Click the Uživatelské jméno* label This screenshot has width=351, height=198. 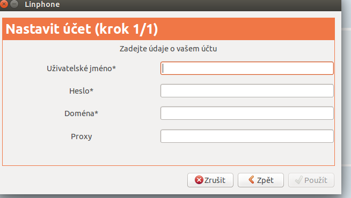tap(81, 68)
